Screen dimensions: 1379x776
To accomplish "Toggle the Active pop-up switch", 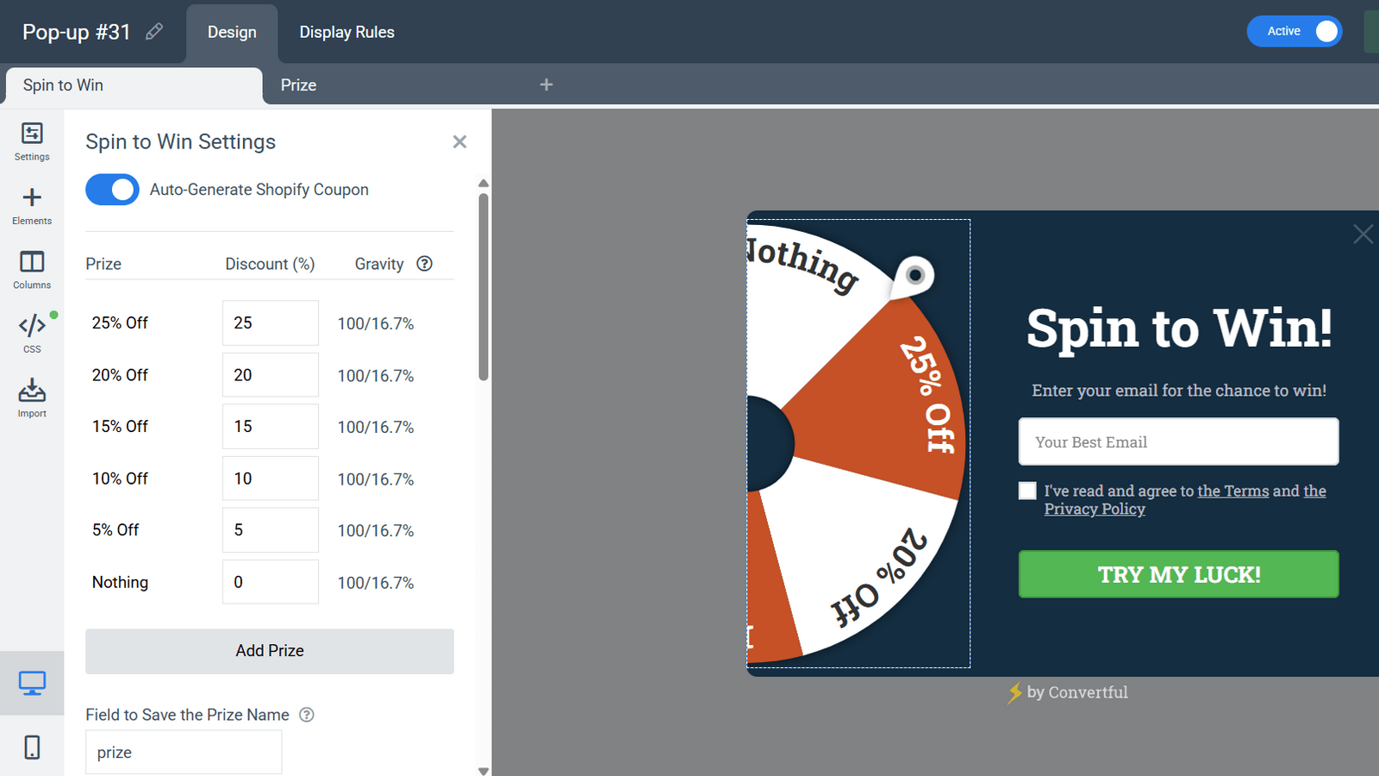I will (x=1294, y=32).
